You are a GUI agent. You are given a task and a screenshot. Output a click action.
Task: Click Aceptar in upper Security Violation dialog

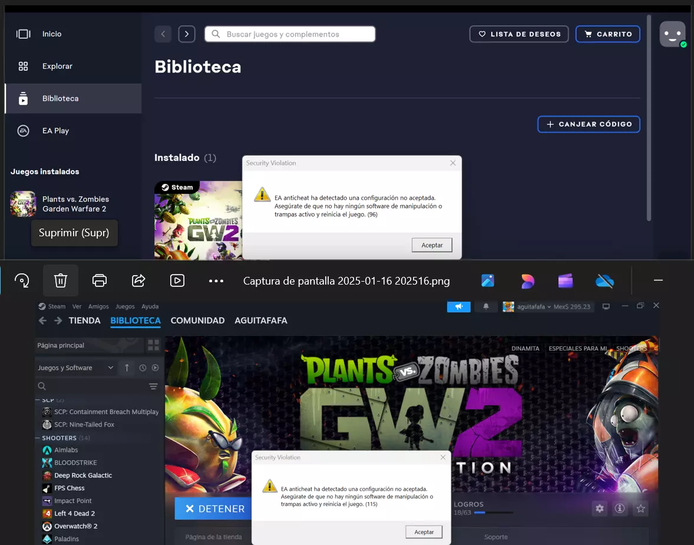pos(432,245)
